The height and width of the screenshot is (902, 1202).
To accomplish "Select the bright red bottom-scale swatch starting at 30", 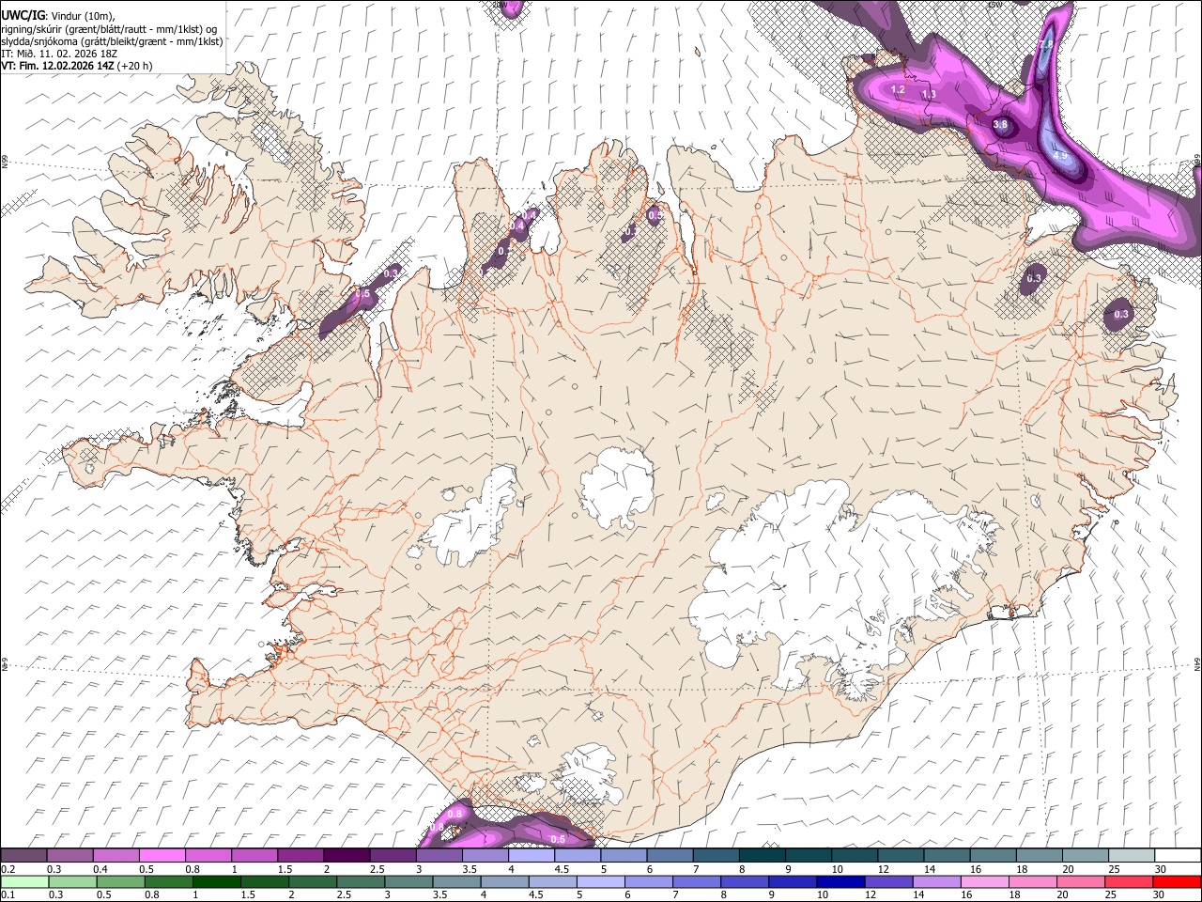I will (x=1176, y=881).
